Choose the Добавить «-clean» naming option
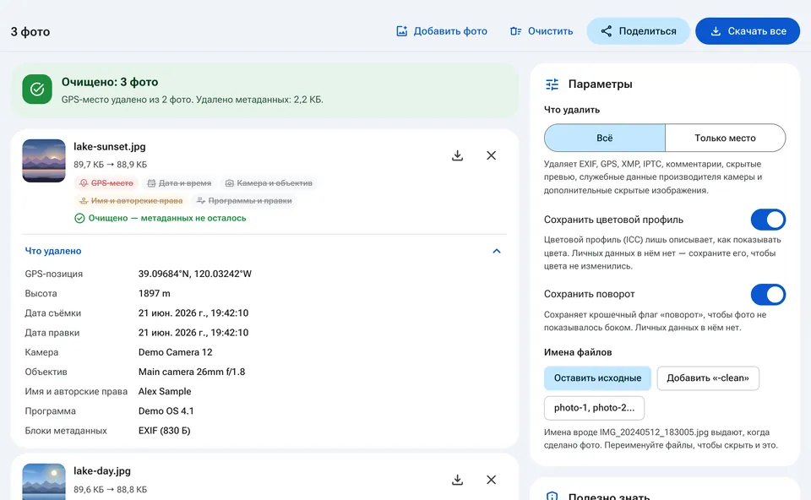 pyautogui.click(x=708, y=378)
